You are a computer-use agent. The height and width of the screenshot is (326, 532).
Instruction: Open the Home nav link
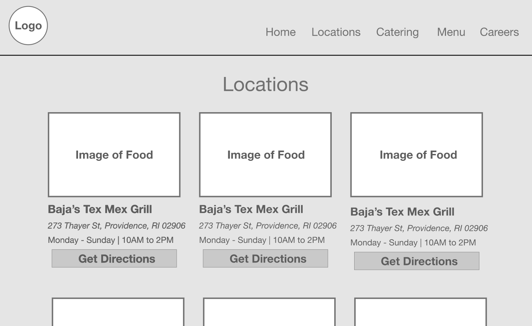(x=281, y=32)
